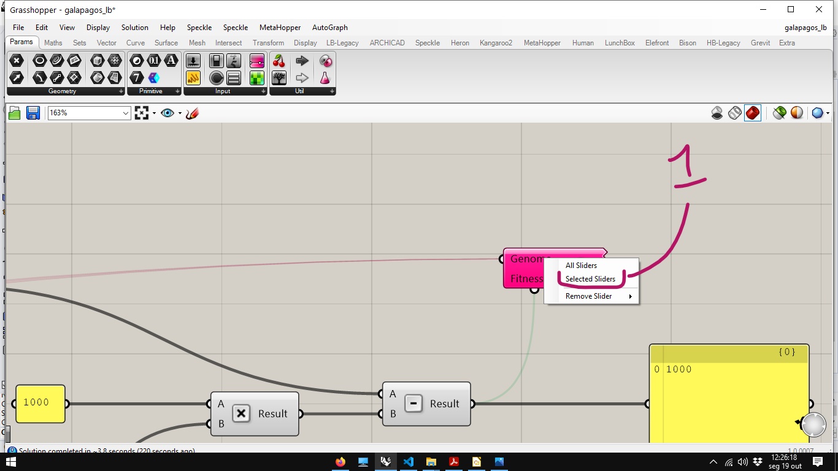This screenshot has width=838, height=471.
Task: Select the Galapagos flask icon
Action: pos(325,78)
